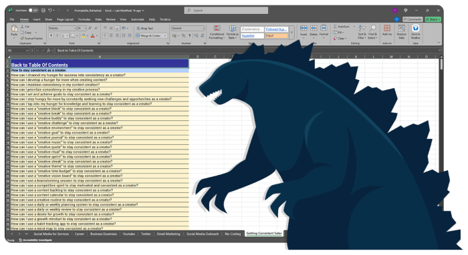Viewport: 468px width, 255px height.
Task: Toggle Italic formatting
Action: 57,36
